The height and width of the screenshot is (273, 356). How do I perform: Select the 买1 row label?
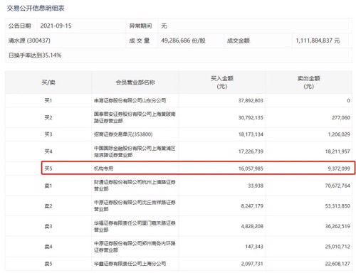(x=48, y=100)
